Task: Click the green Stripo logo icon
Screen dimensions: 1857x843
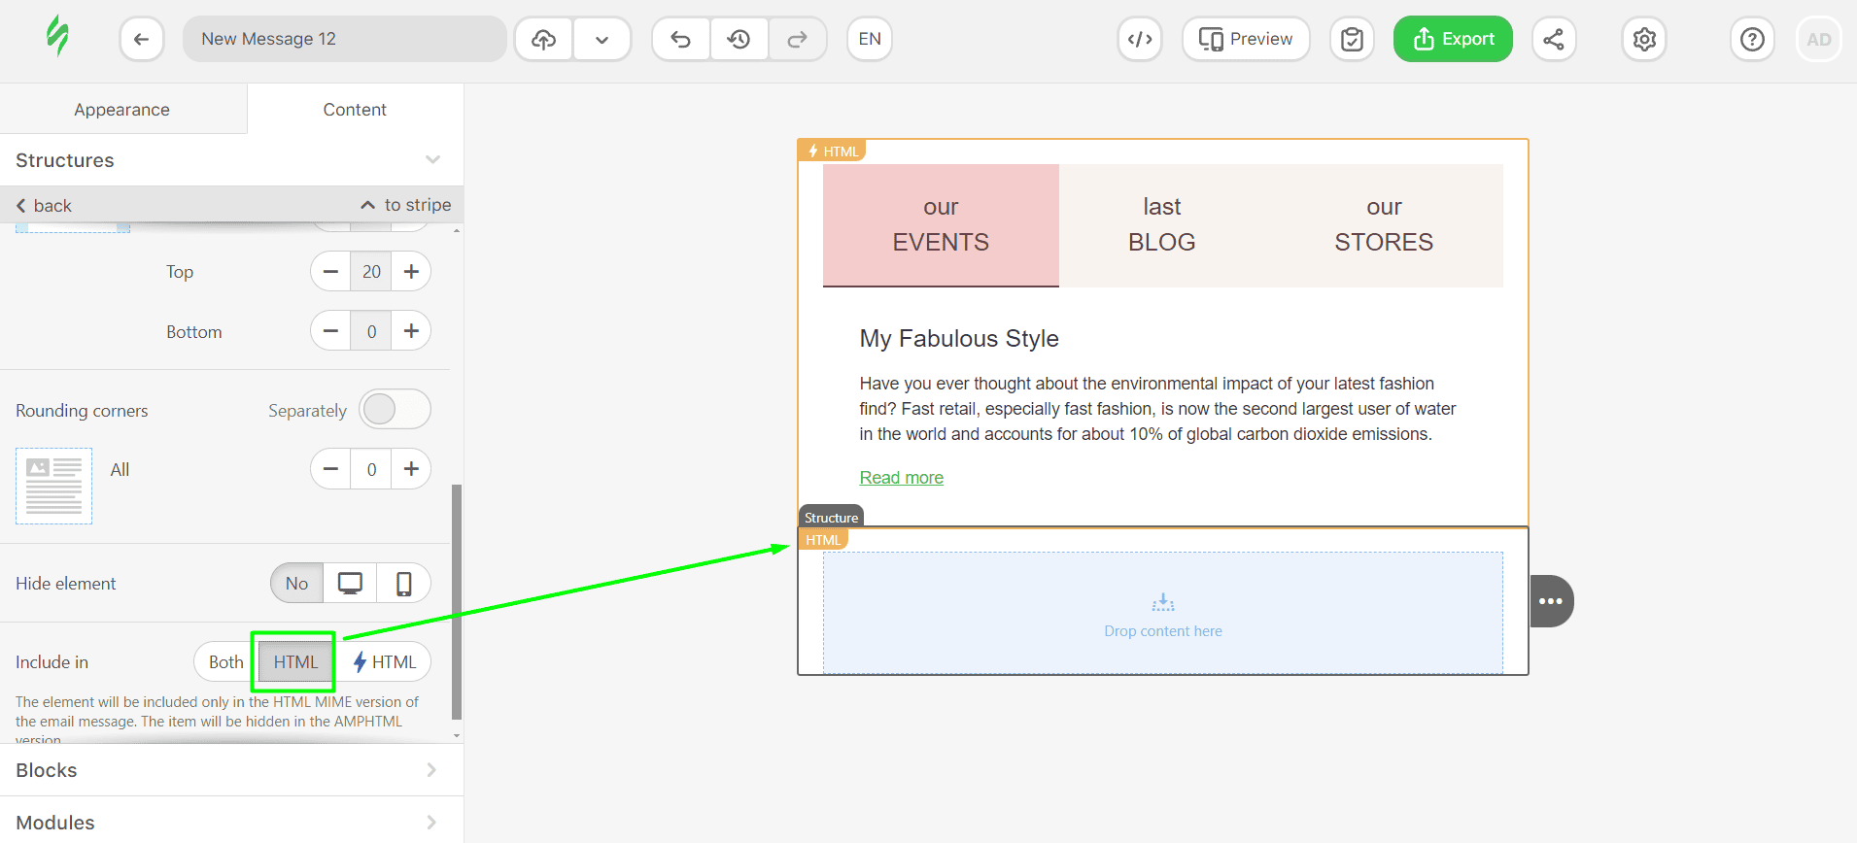Action: tap(57, 37)
